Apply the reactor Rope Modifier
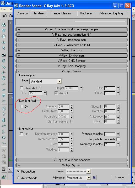This screenshot has width=135, height=188. coord(4,162)
